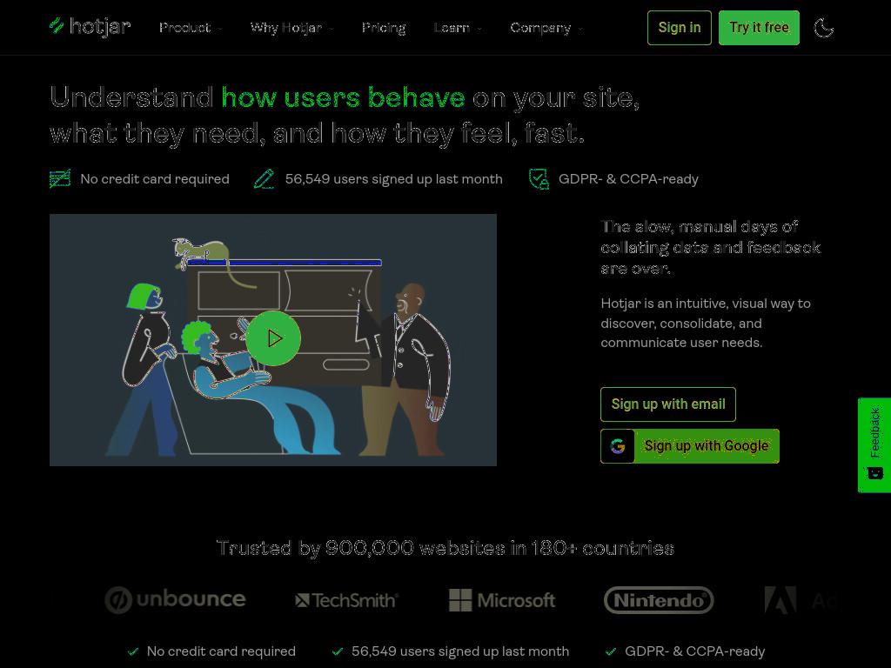The width and height of the screenshot is (891, 668).
Task: Click the "how users behave" green headline text
Action: pos(343,97)
